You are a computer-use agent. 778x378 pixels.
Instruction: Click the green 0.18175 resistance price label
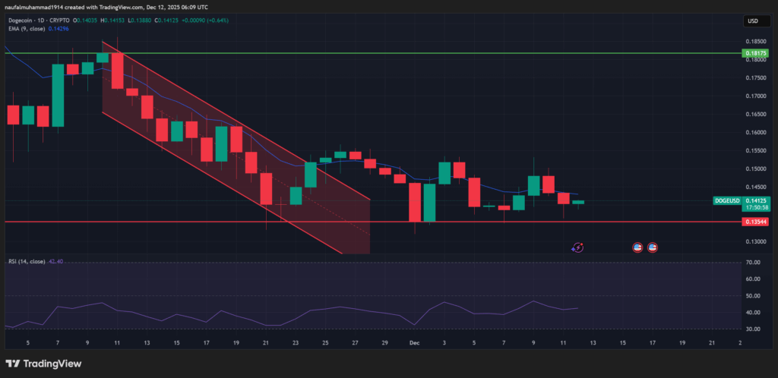coord(757,53)
